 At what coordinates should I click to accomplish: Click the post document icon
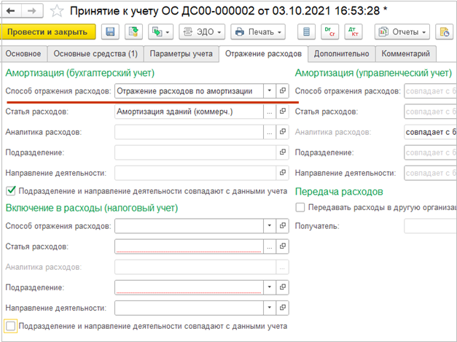pos(133,32)
